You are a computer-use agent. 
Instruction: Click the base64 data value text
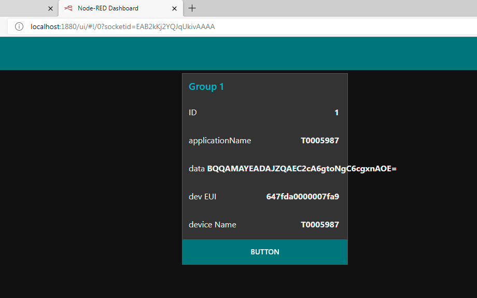[x=302, y=169]
